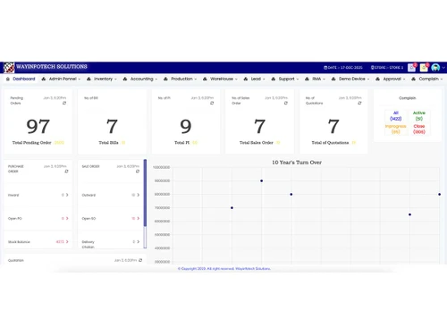Expand the Lead dropdown menu
The image size is (447, 335).
click(x=257, y=79)
